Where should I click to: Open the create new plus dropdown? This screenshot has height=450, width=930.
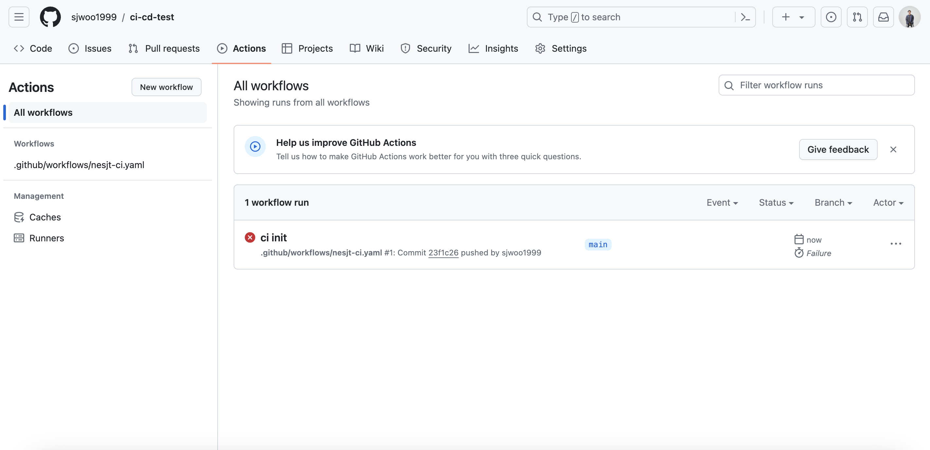pyautogui.click(x=793, y=17)
